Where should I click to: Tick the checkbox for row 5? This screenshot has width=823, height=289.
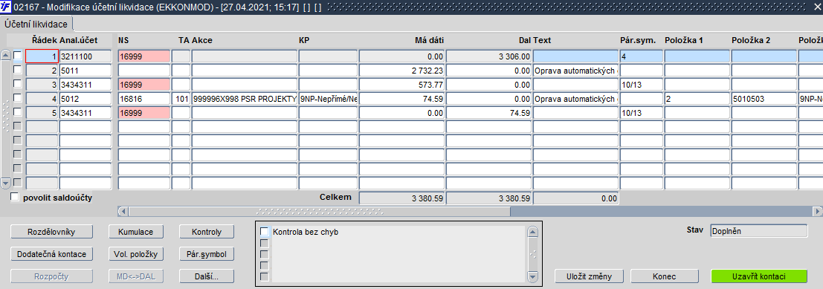click(18, 111)
